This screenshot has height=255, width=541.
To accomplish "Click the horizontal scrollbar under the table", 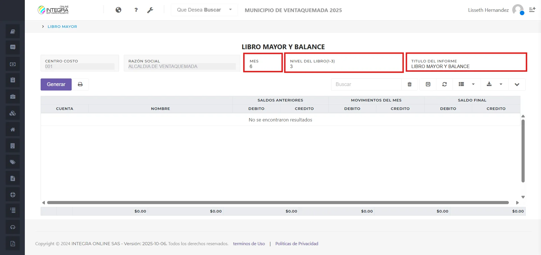I will [278, 203].
